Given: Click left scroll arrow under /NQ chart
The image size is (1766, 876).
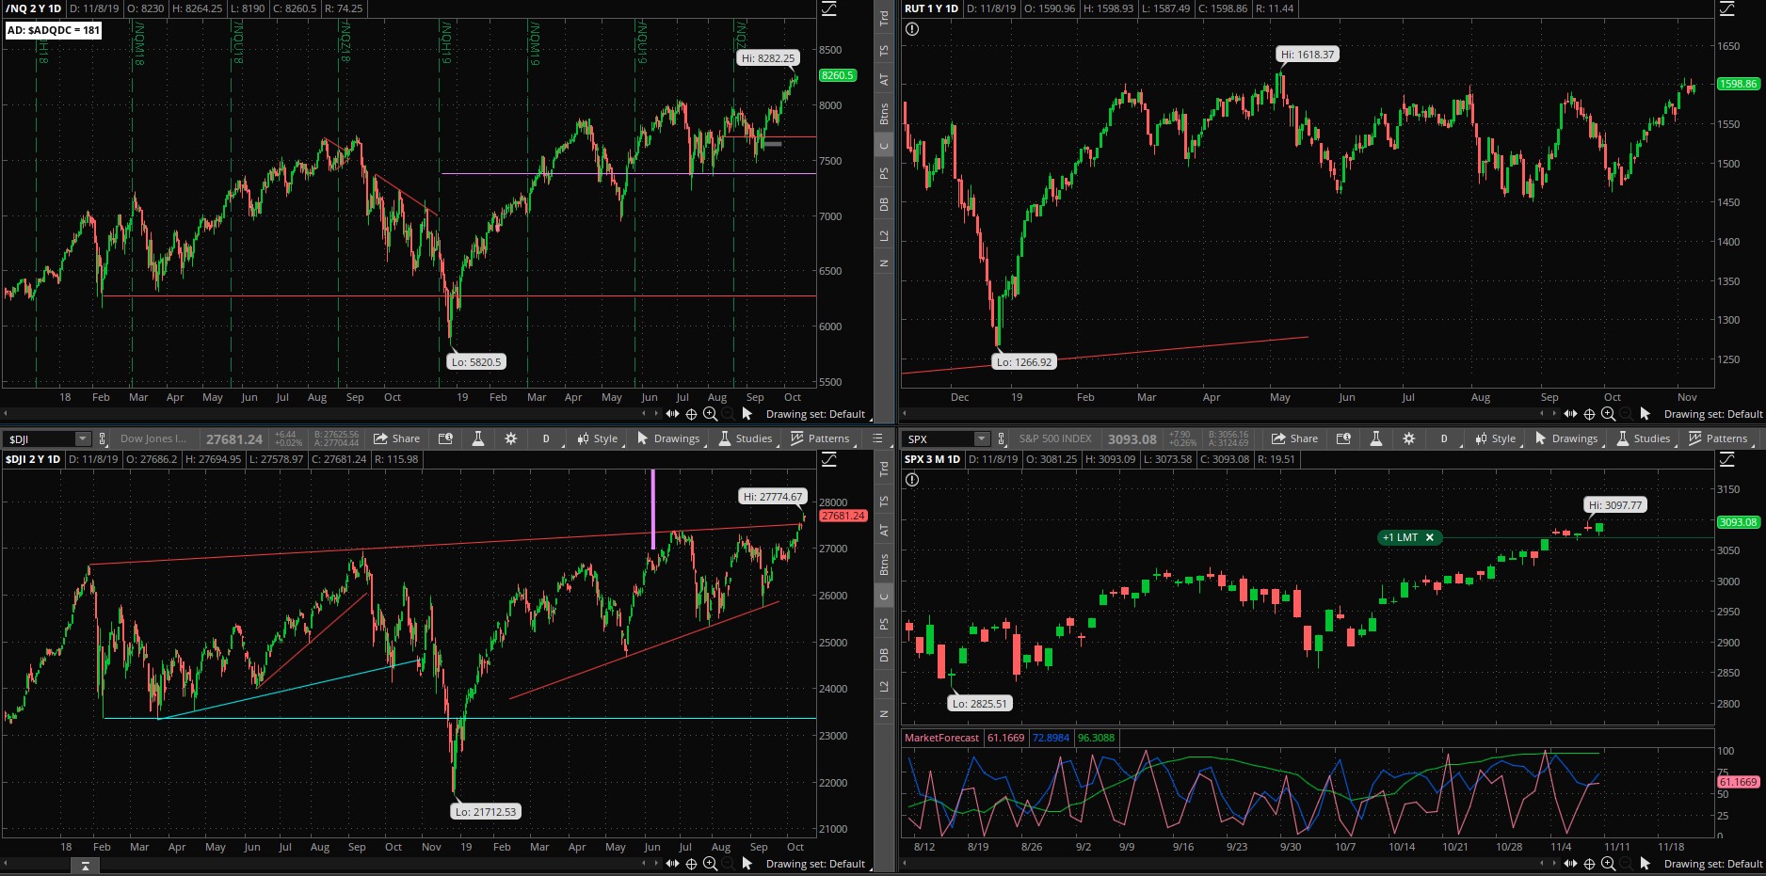Looking at the screenshot, I should coord(7,414).
